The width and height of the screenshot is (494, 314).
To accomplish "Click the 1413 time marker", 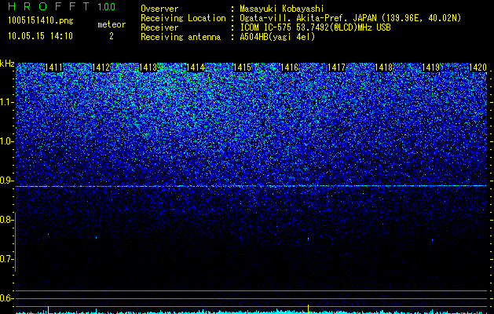I will (148, 68).
